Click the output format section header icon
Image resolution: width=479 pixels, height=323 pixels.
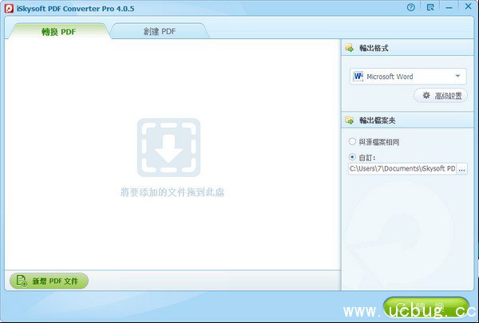pyautogui.click(x=349, y=49)
